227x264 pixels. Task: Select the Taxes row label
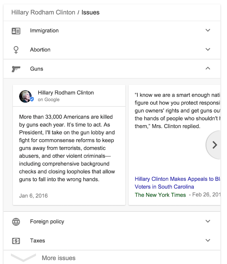tap(38, 241)
